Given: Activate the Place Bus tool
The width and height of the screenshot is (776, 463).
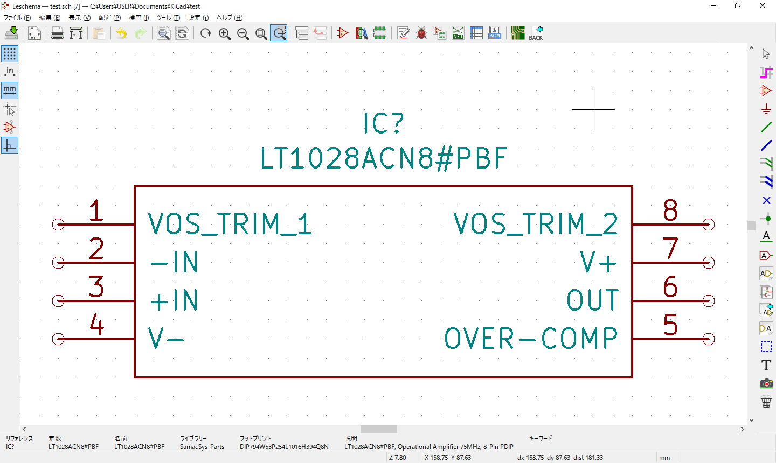Looking at the screenshot, I should pyautogui.click(x=766, y=145).
